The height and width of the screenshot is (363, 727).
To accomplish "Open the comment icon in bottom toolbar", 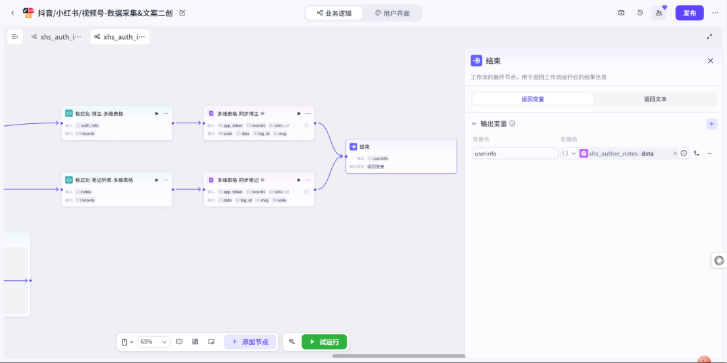I will 179,342.
